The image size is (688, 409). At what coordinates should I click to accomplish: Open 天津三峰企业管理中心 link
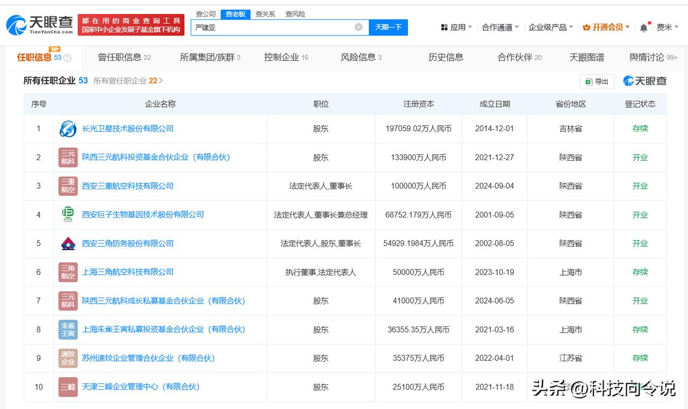pos(141,387)
